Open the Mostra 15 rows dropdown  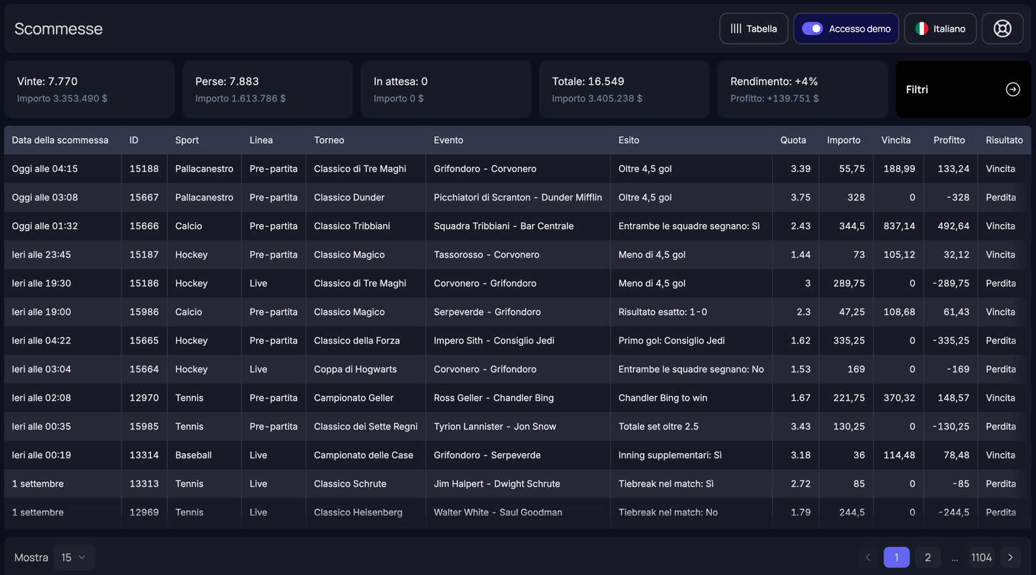74,557
